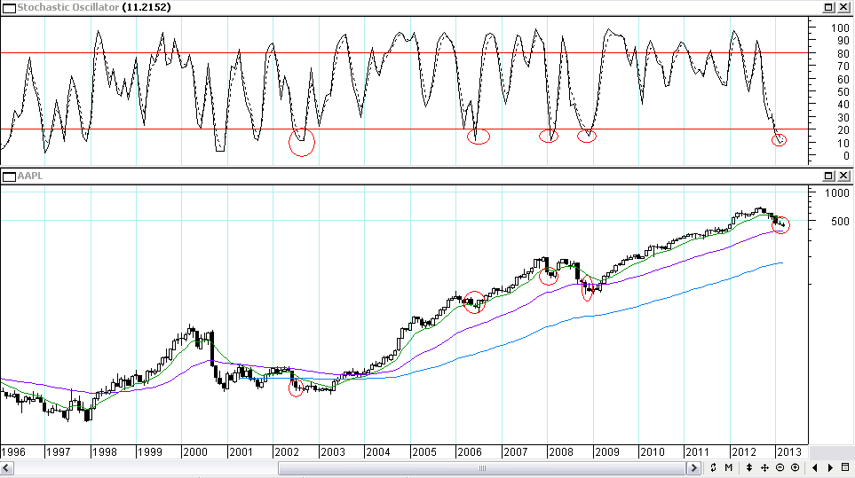Viewport: 855px width, 478px height.
Task: Click the 2010 label on time axis
Action: coord(653,452)
